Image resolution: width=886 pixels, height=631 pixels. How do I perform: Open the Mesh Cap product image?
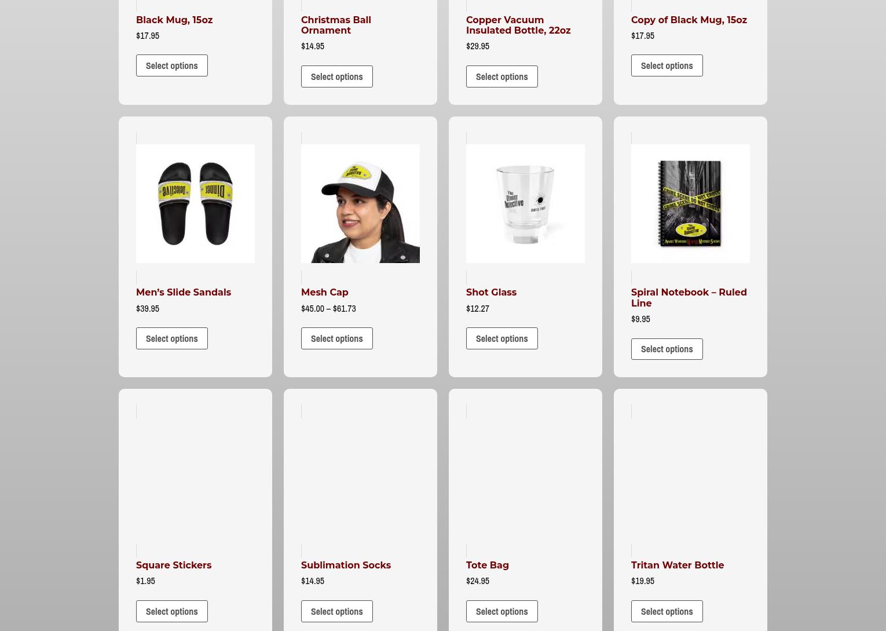360,203
